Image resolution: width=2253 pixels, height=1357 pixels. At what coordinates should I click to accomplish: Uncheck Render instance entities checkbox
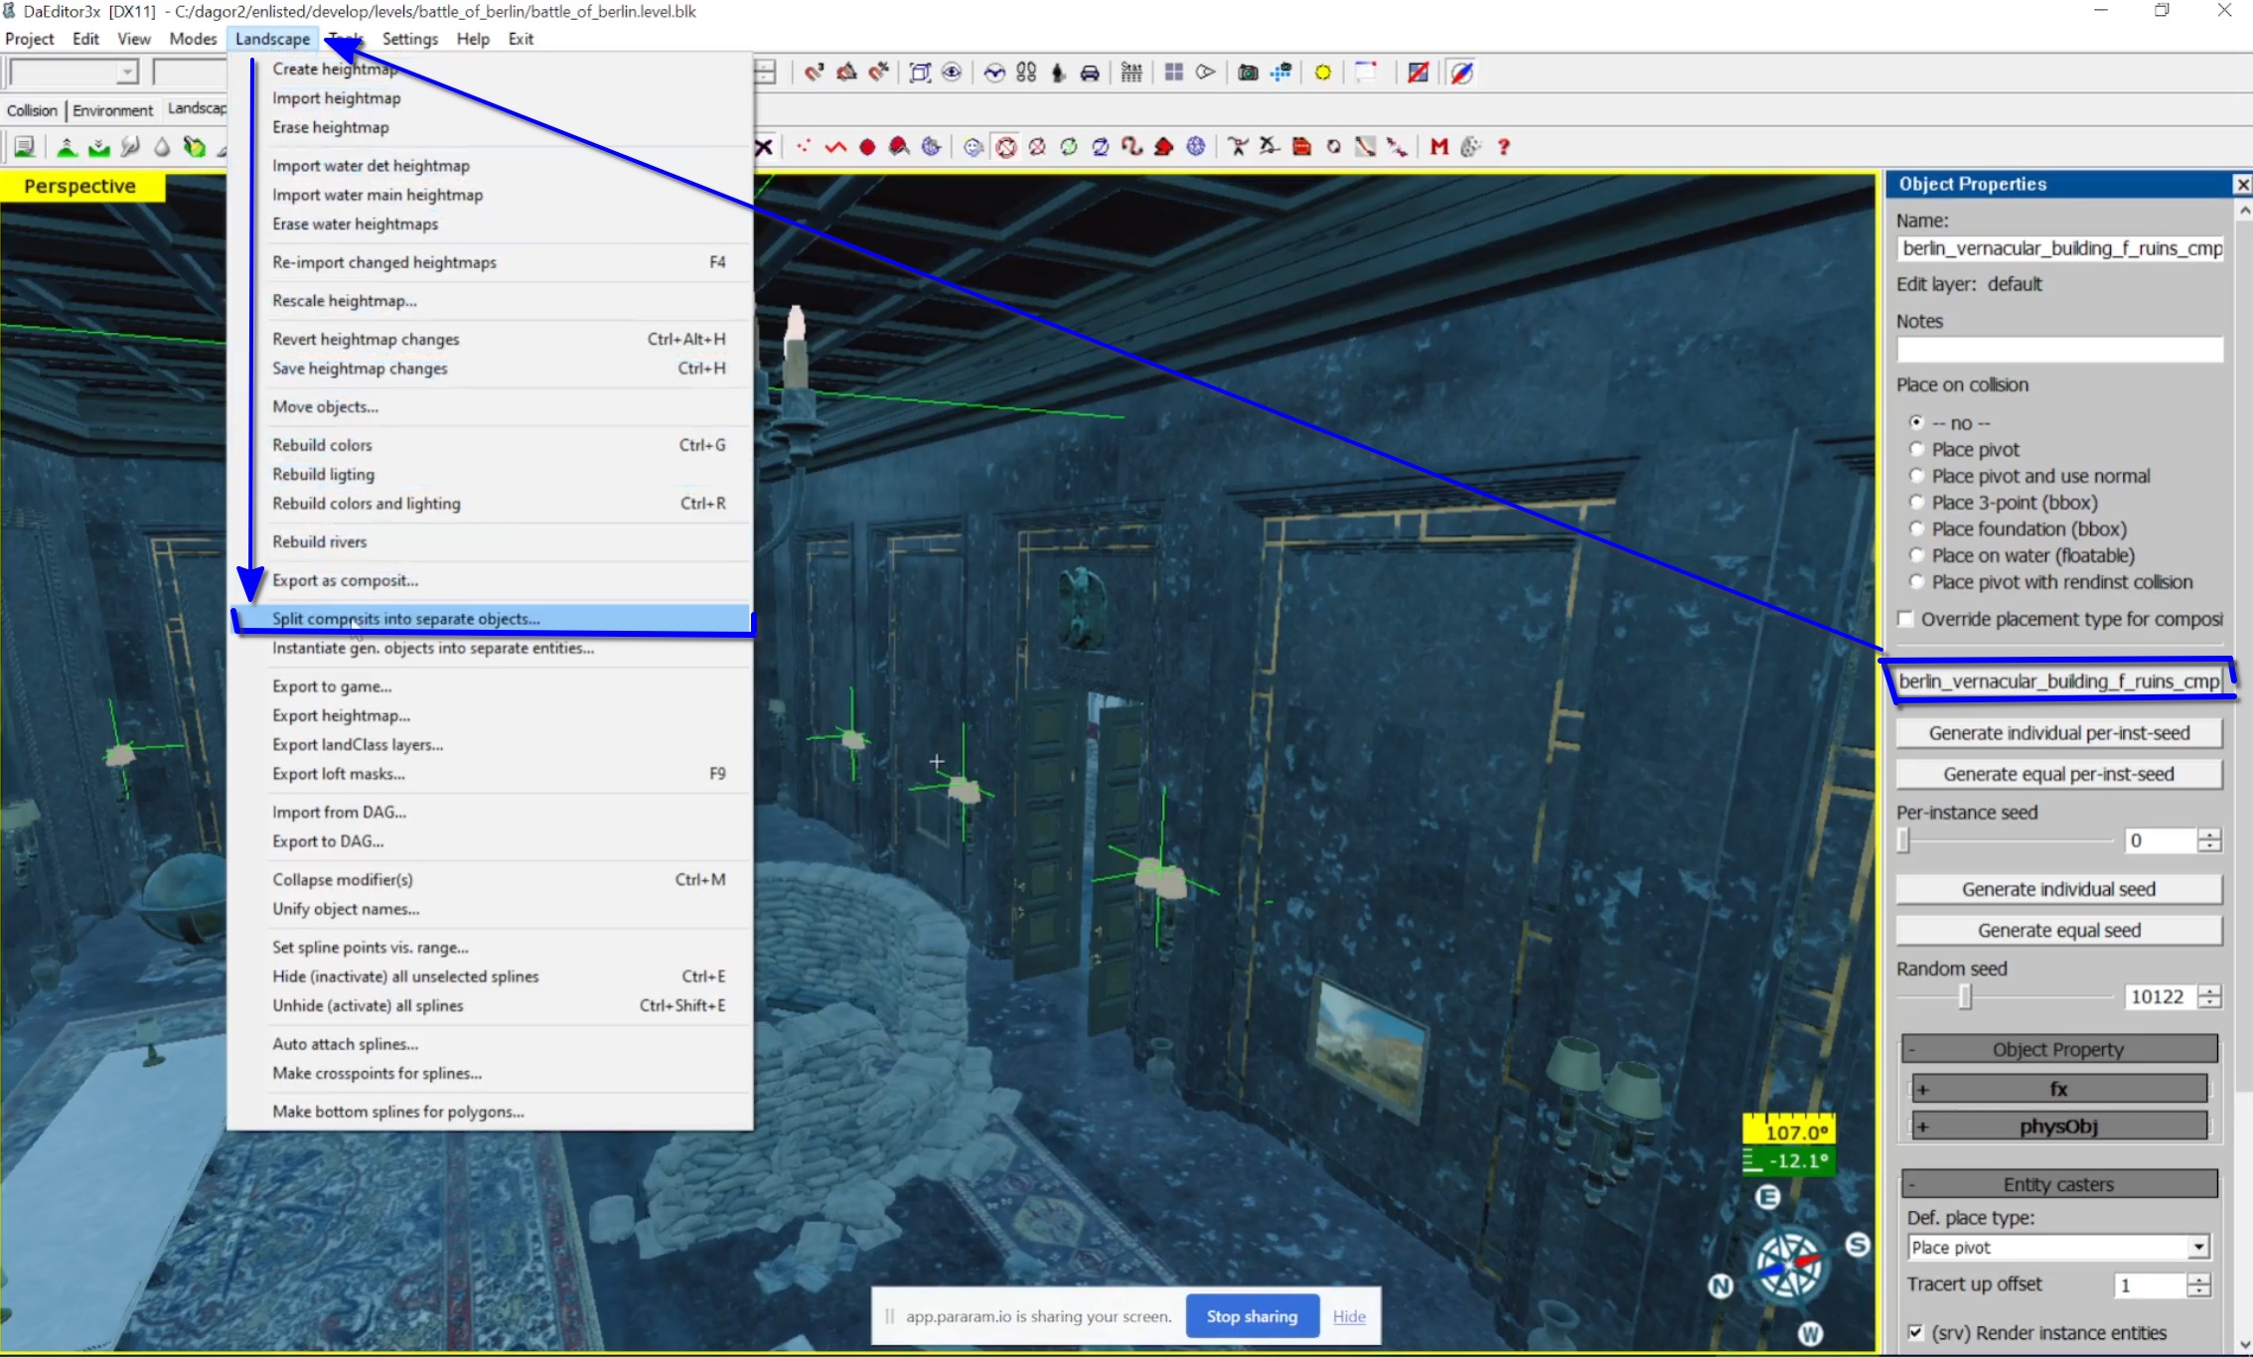tap(1915, 1332)
